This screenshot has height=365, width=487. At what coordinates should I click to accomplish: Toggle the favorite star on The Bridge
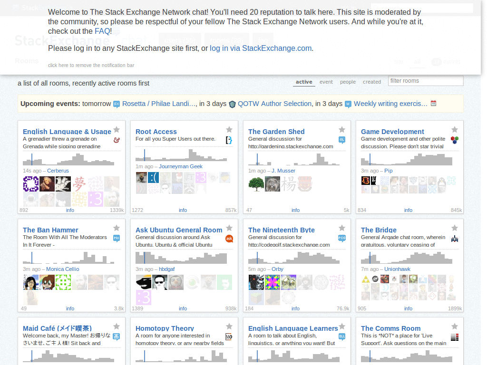pyautogui.click(x=455, y=228)
